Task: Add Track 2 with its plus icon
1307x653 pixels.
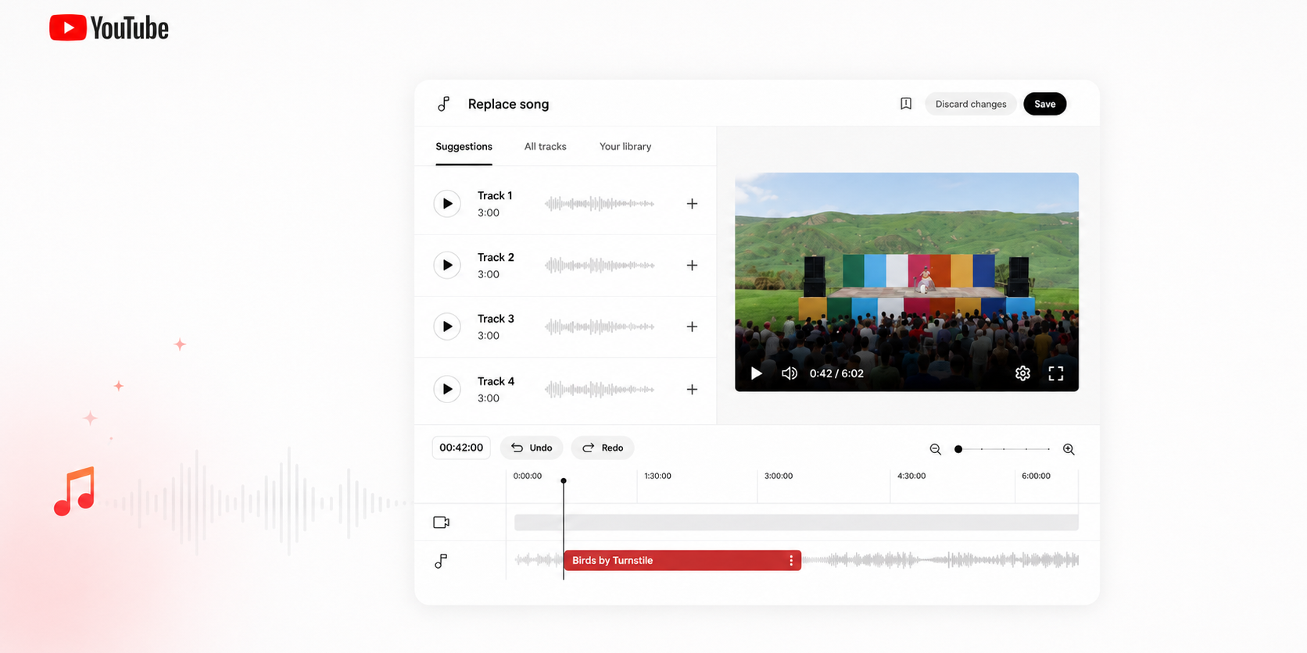Action: (x=692, y=266)
